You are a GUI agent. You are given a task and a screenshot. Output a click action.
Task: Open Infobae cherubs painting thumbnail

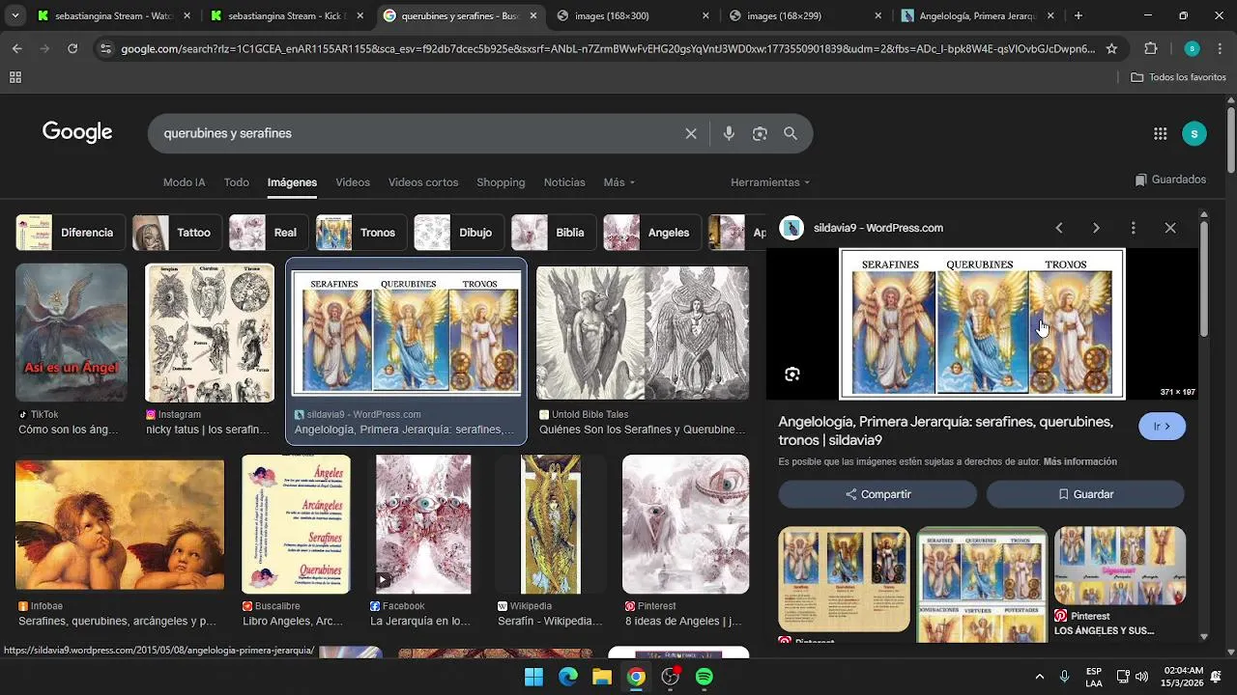120,524
